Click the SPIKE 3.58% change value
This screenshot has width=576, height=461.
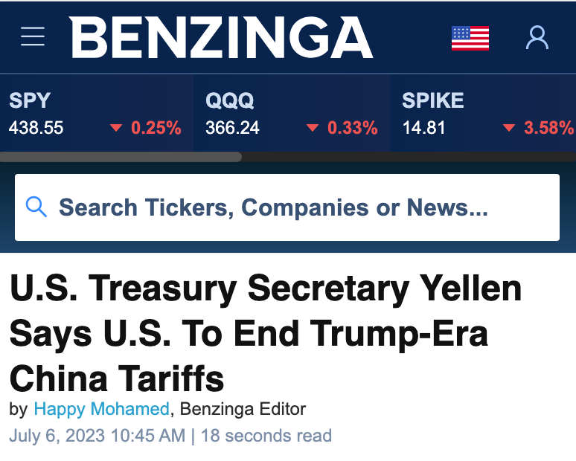[x=548, y=128]
